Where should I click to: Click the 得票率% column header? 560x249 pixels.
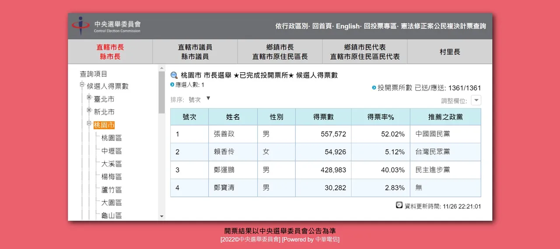pyautogui.click(x=381, y=117)
